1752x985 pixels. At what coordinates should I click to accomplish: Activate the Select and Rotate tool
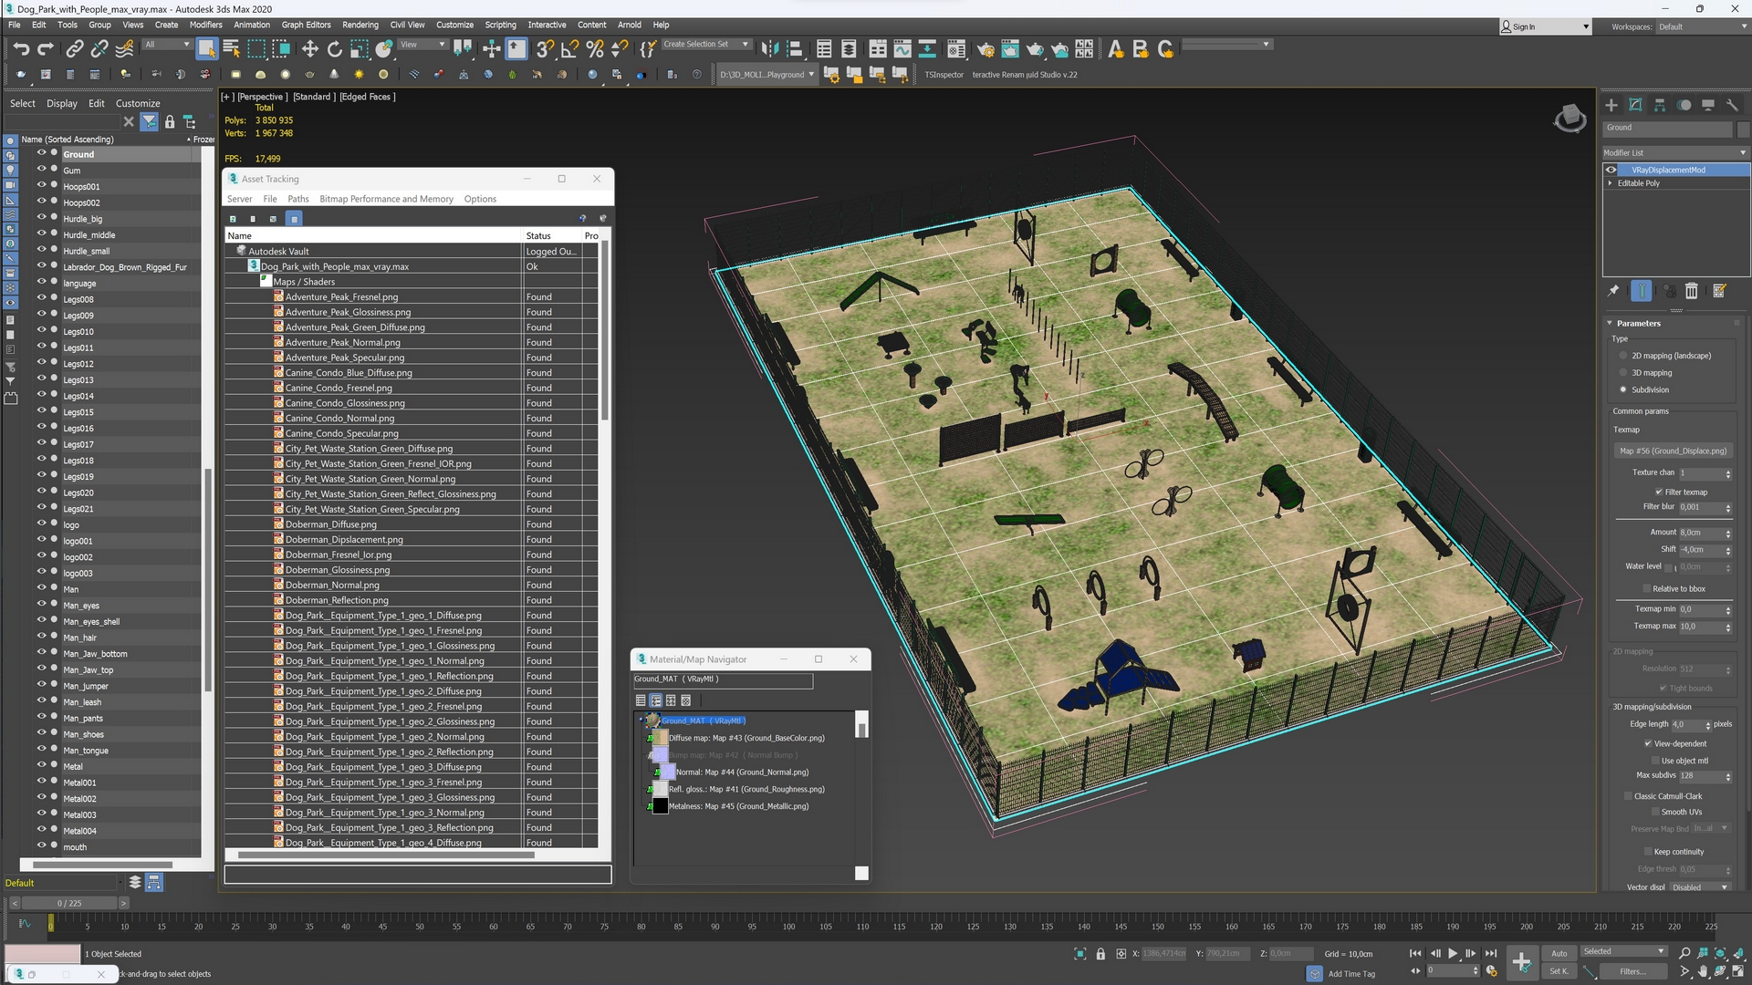(335, 48)
